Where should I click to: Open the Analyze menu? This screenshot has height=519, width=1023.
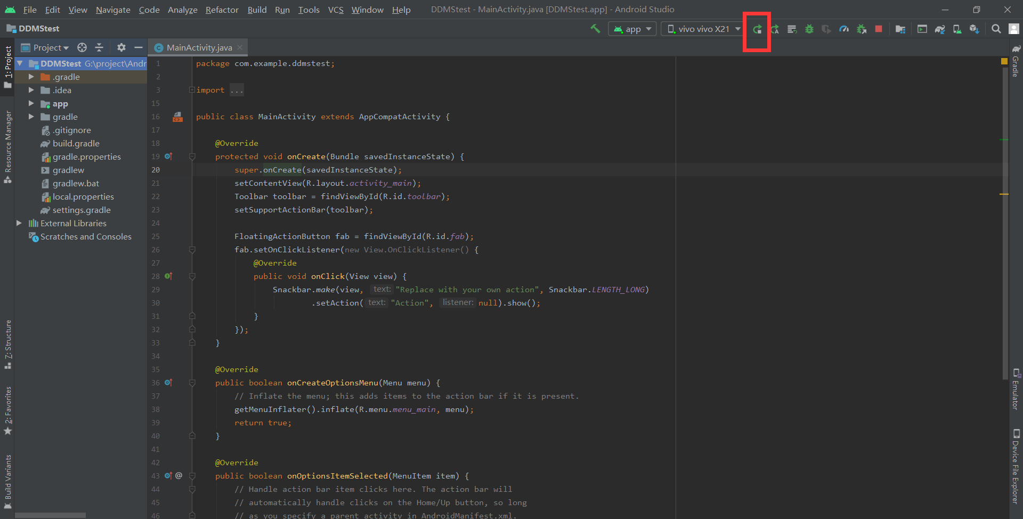(x=182, y=10)
